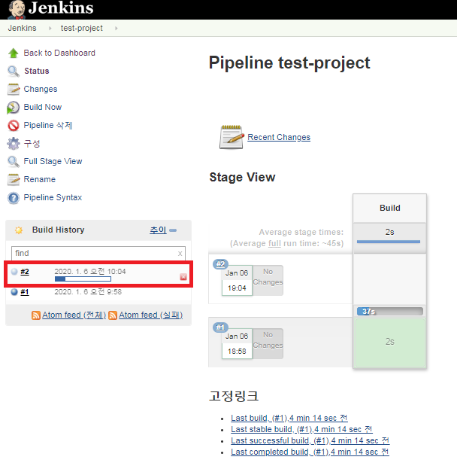Click the Atom feed (전체) RSS icon
Image resolution: width=457 pixels, height=469 pixels.
(x=36, y=315)
